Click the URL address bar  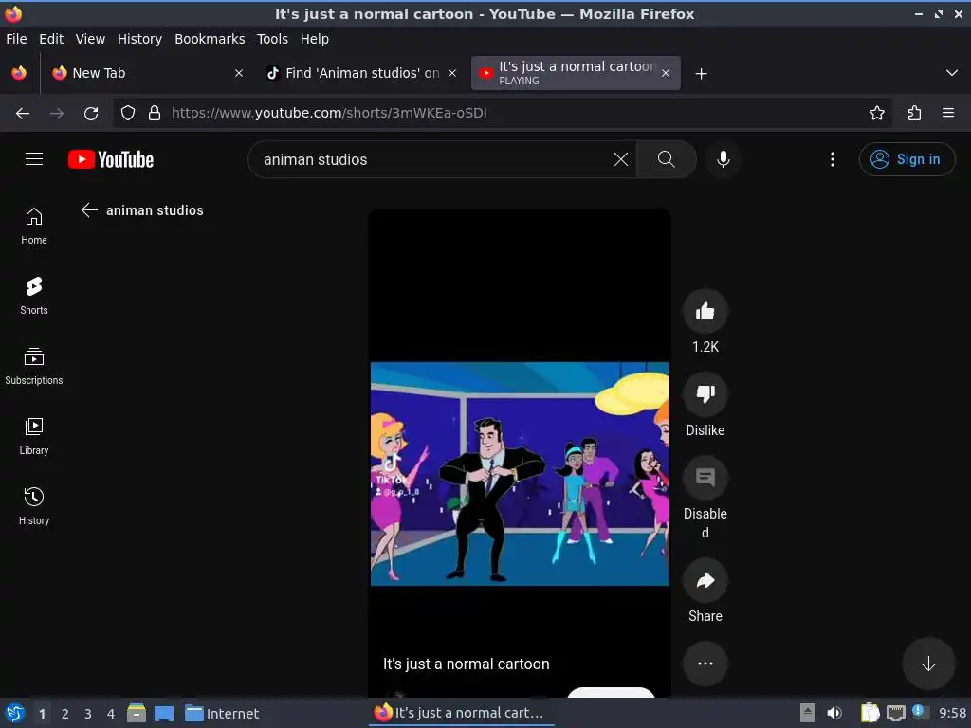[502, 113]
